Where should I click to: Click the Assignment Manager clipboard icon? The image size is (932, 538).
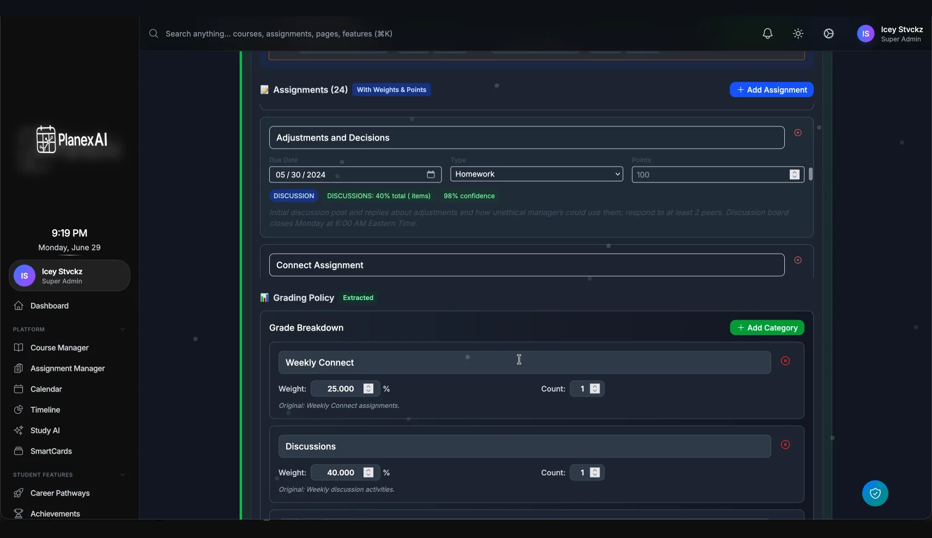19,368
